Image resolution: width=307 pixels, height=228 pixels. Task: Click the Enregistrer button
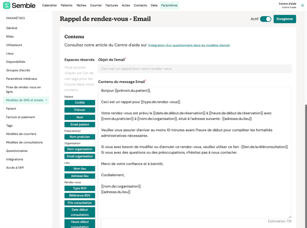(285, 19)
